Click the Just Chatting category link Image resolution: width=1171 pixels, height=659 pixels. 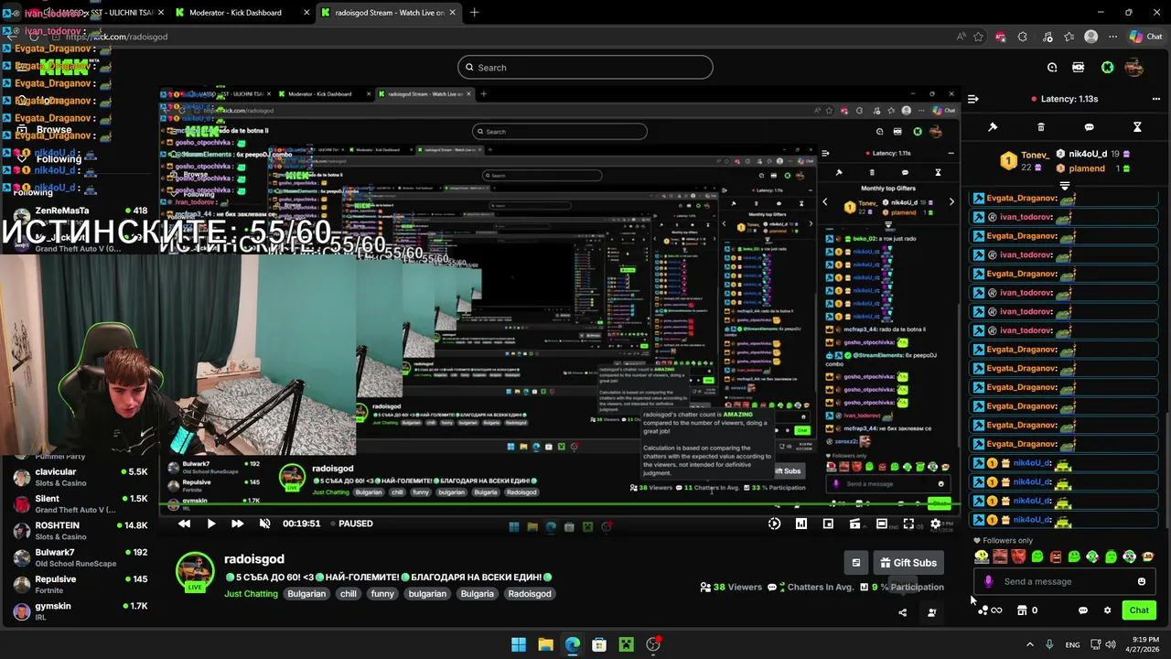pos(251,594)
